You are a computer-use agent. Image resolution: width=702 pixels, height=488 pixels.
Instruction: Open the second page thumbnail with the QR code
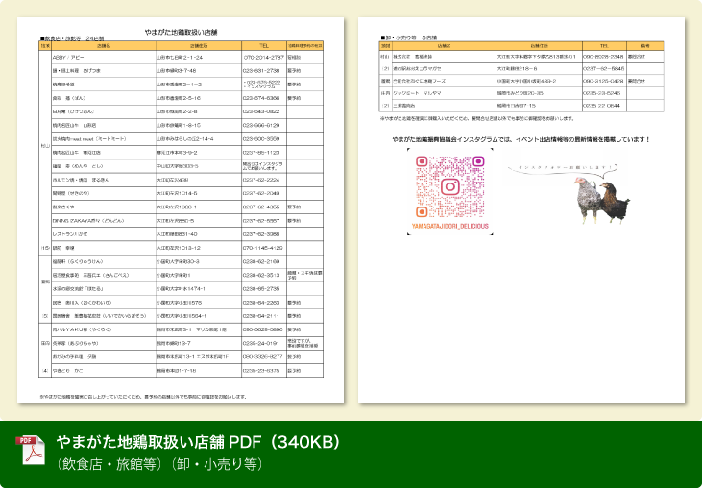click(x=521, y=210)
